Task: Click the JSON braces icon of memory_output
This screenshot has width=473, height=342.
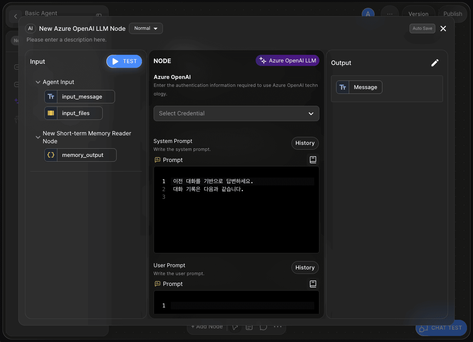Action: tap(51, 155)
